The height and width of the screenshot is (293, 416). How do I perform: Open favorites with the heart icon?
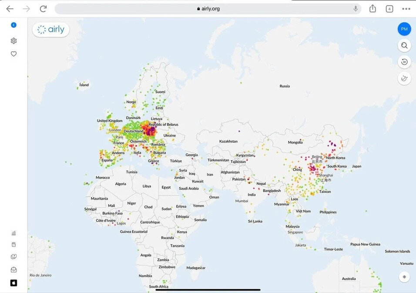click(x=13, y=54)
